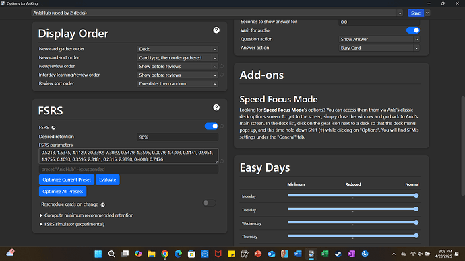Viewport: 465px width, 261px height.
Task: Click revert icon next to New/review order
Action: click(x=222, y=66)
